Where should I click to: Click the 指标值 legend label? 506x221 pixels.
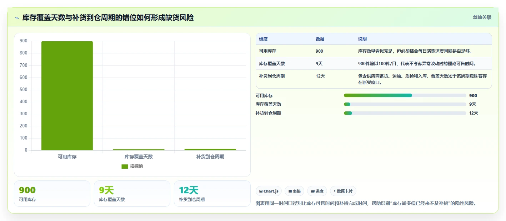(136, 166)
